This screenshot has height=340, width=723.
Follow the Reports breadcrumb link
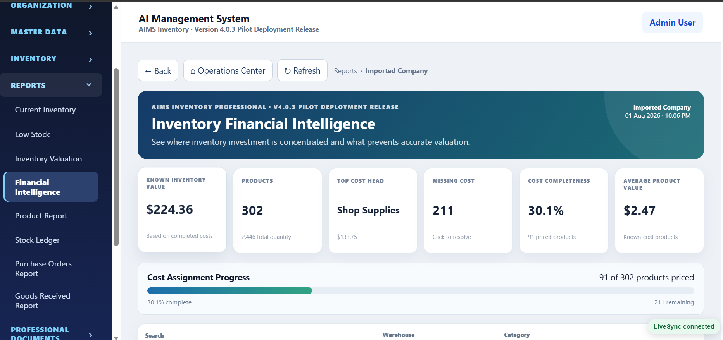(345, 71)
